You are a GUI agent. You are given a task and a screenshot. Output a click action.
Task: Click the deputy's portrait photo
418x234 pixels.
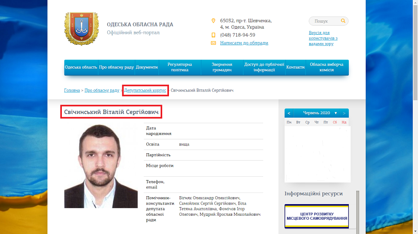coord(101,166)
